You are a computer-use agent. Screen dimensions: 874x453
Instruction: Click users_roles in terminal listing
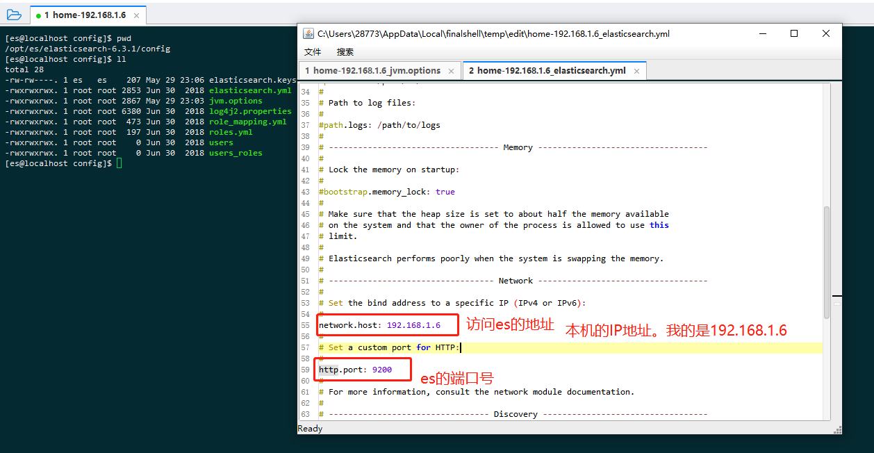click(x=236, y=153)
